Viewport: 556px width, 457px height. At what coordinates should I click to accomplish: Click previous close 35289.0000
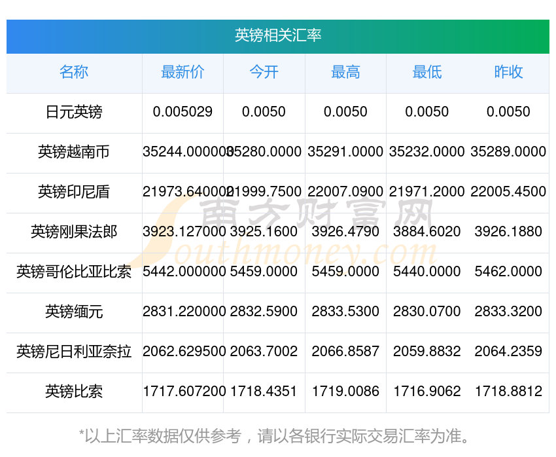(508, 151)
